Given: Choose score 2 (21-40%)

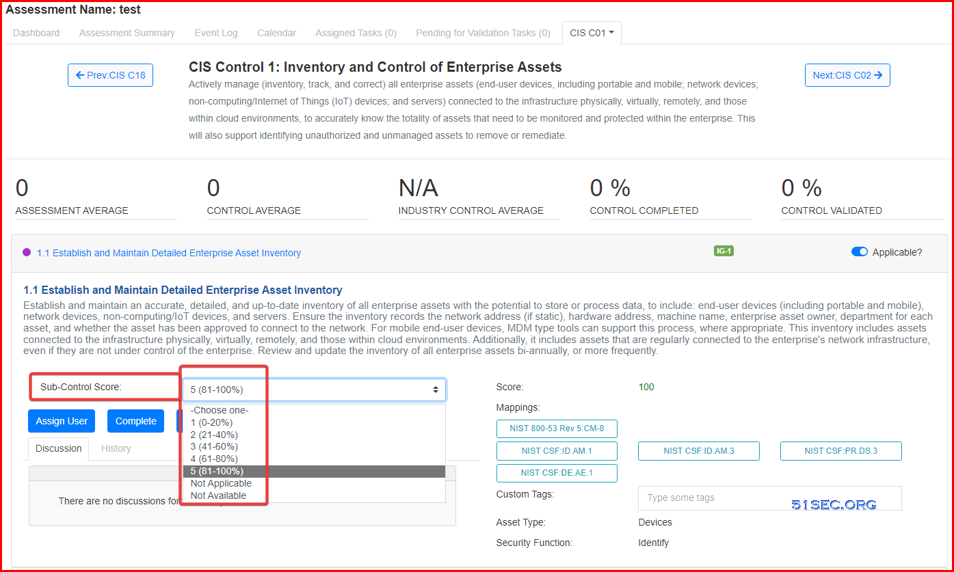Looking at the screenshot, I should (314, 435).
